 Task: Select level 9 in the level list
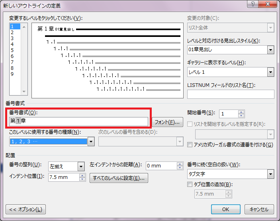coord(15,74)
